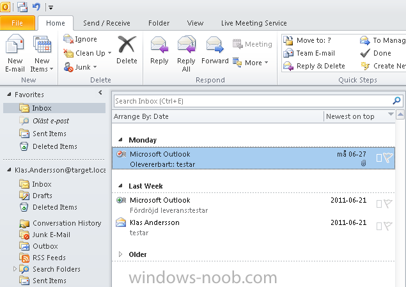Select the Fördröjd leverans:testar message
This screenshot has width=406, height=287.
pyautogui.click(x=253, y=205)
